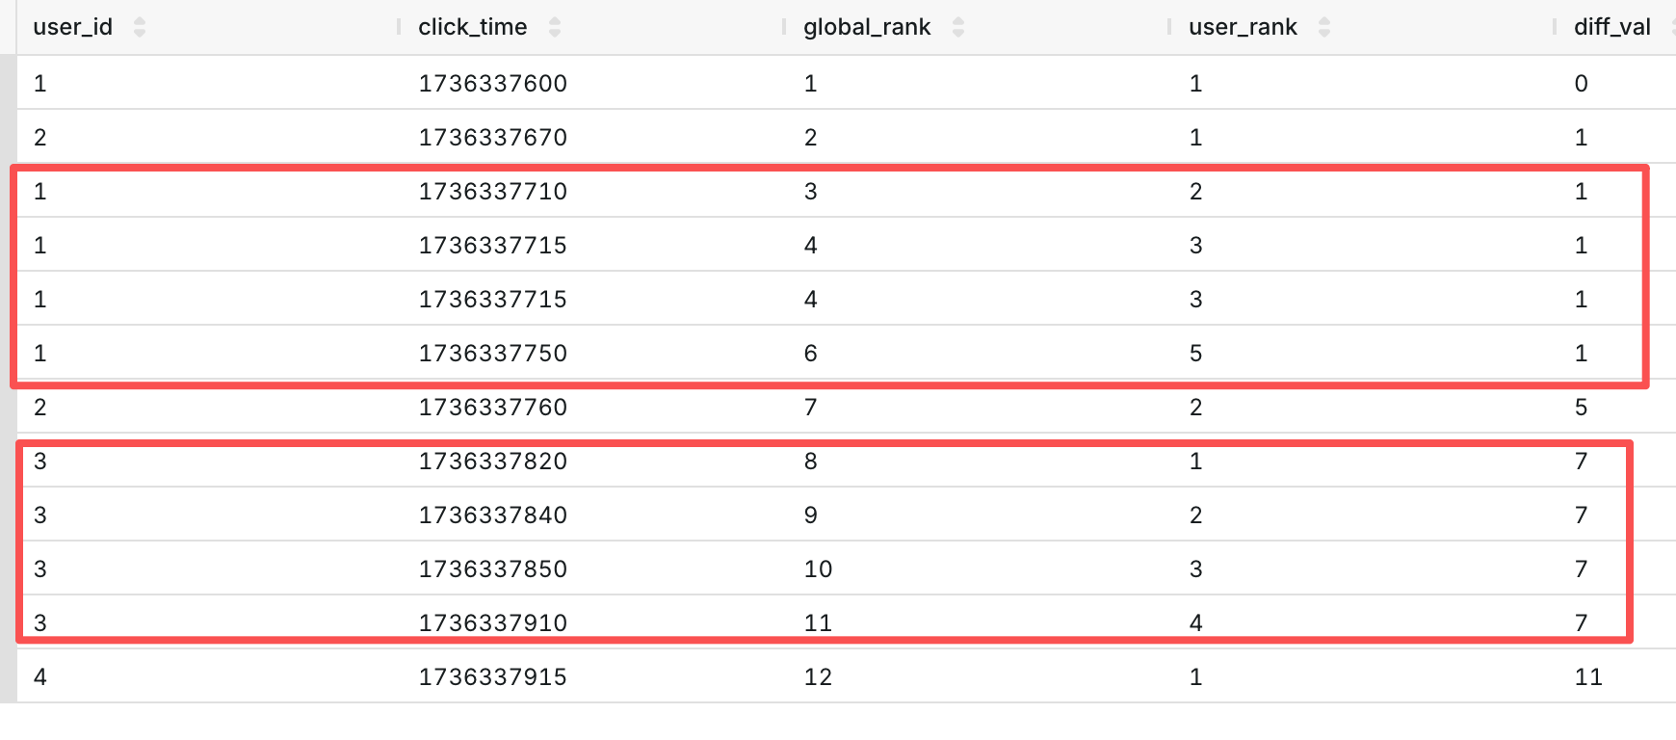
Task: Click the user_rank column sort arrows
Action: click(x=1324, y=27)
